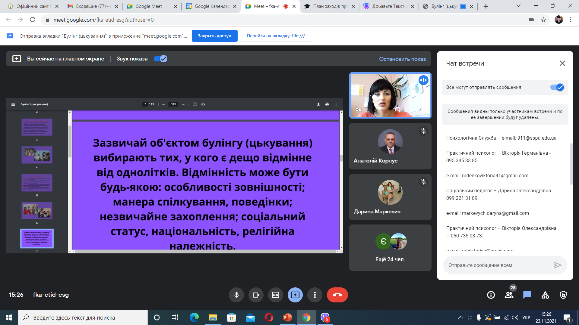Click the present screen button
Viewport: 579px width, 325px height.
[x=295, y=295]
